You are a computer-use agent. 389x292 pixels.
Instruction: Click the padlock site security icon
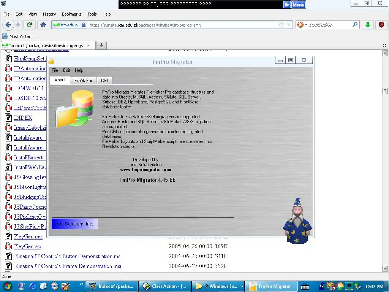(84, 25)
